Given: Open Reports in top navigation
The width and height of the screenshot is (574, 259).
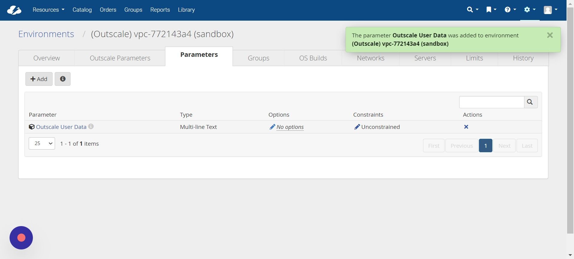Looking at the screenshot, I should [x=160, y=10].
